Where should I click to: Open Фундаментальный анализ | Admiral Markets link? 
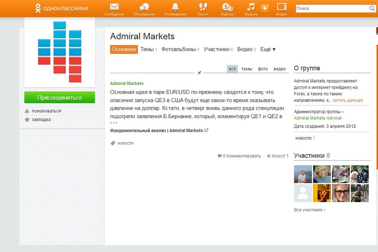point(157,131)
